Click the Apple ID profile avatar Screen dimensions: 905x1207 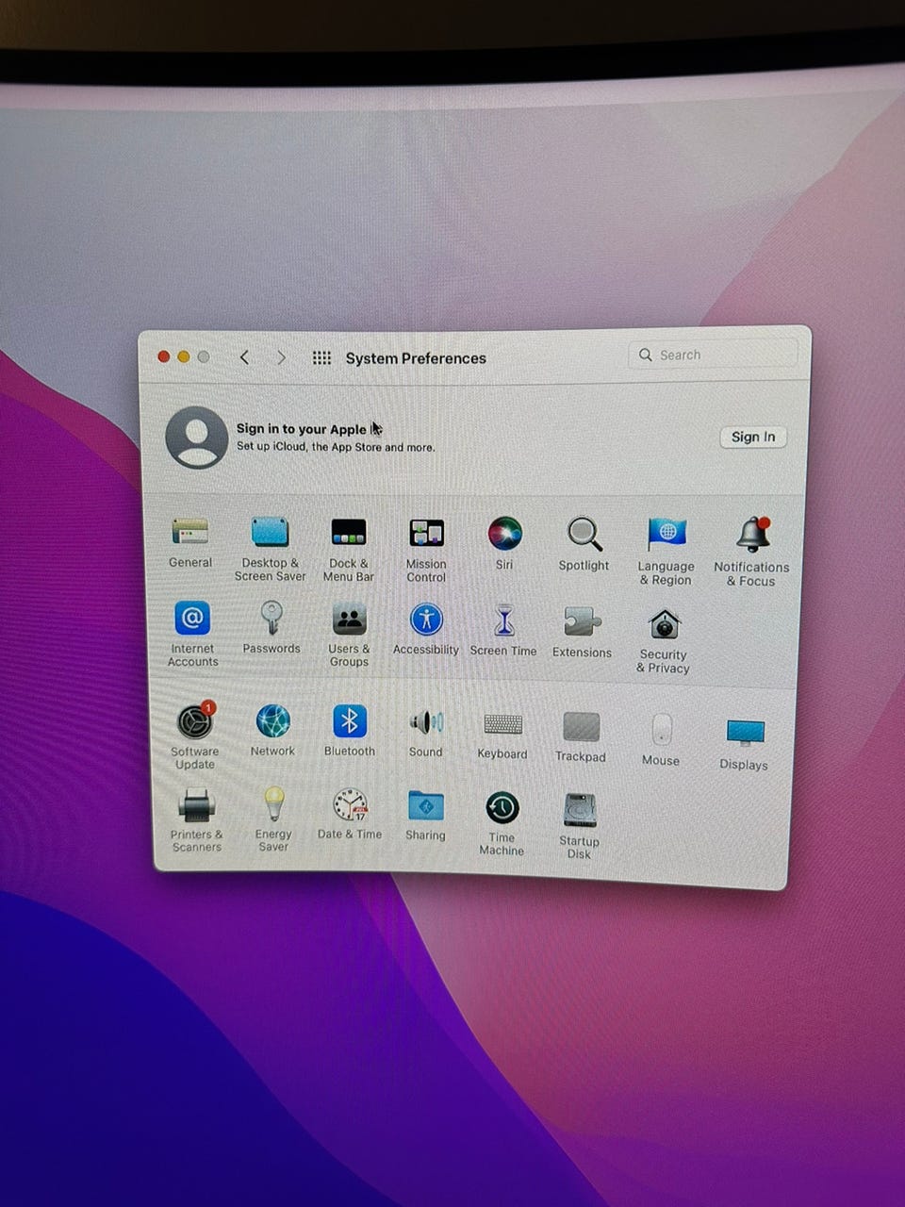[x=197, y=438]
